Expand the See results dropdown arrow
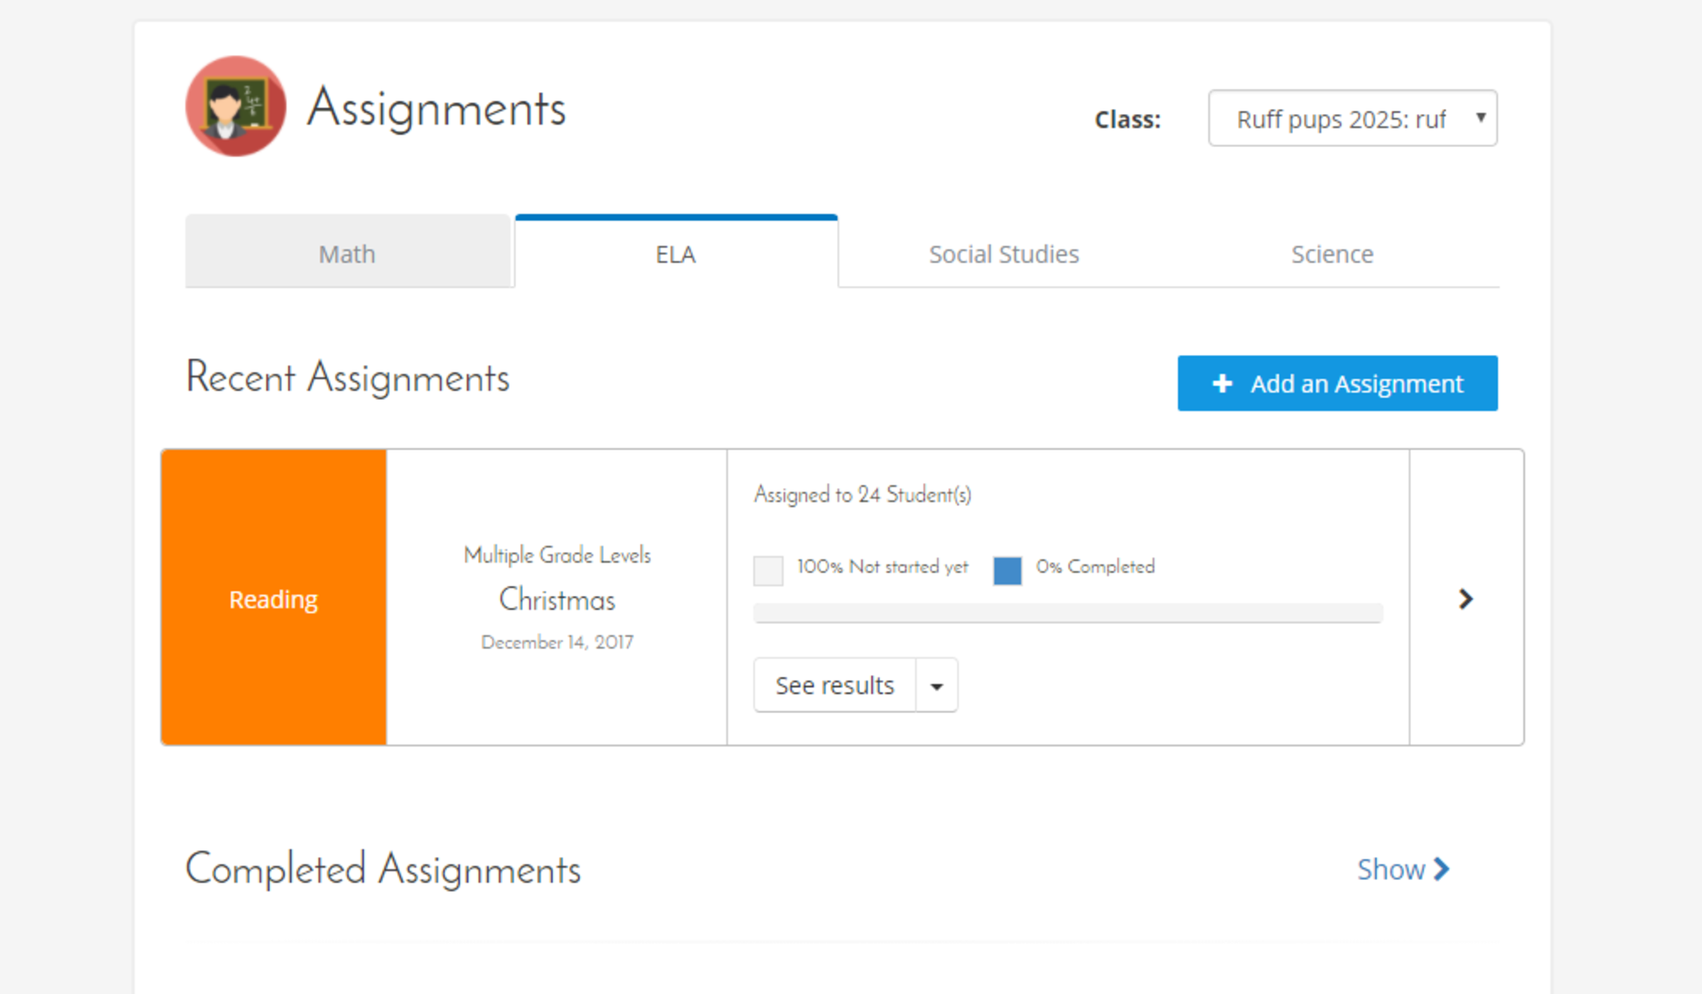 point(937,686)
